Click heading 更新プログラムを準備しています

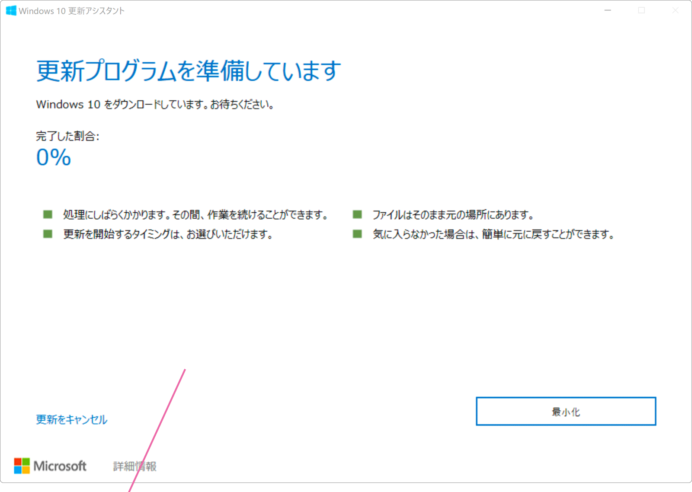[189, 70]
